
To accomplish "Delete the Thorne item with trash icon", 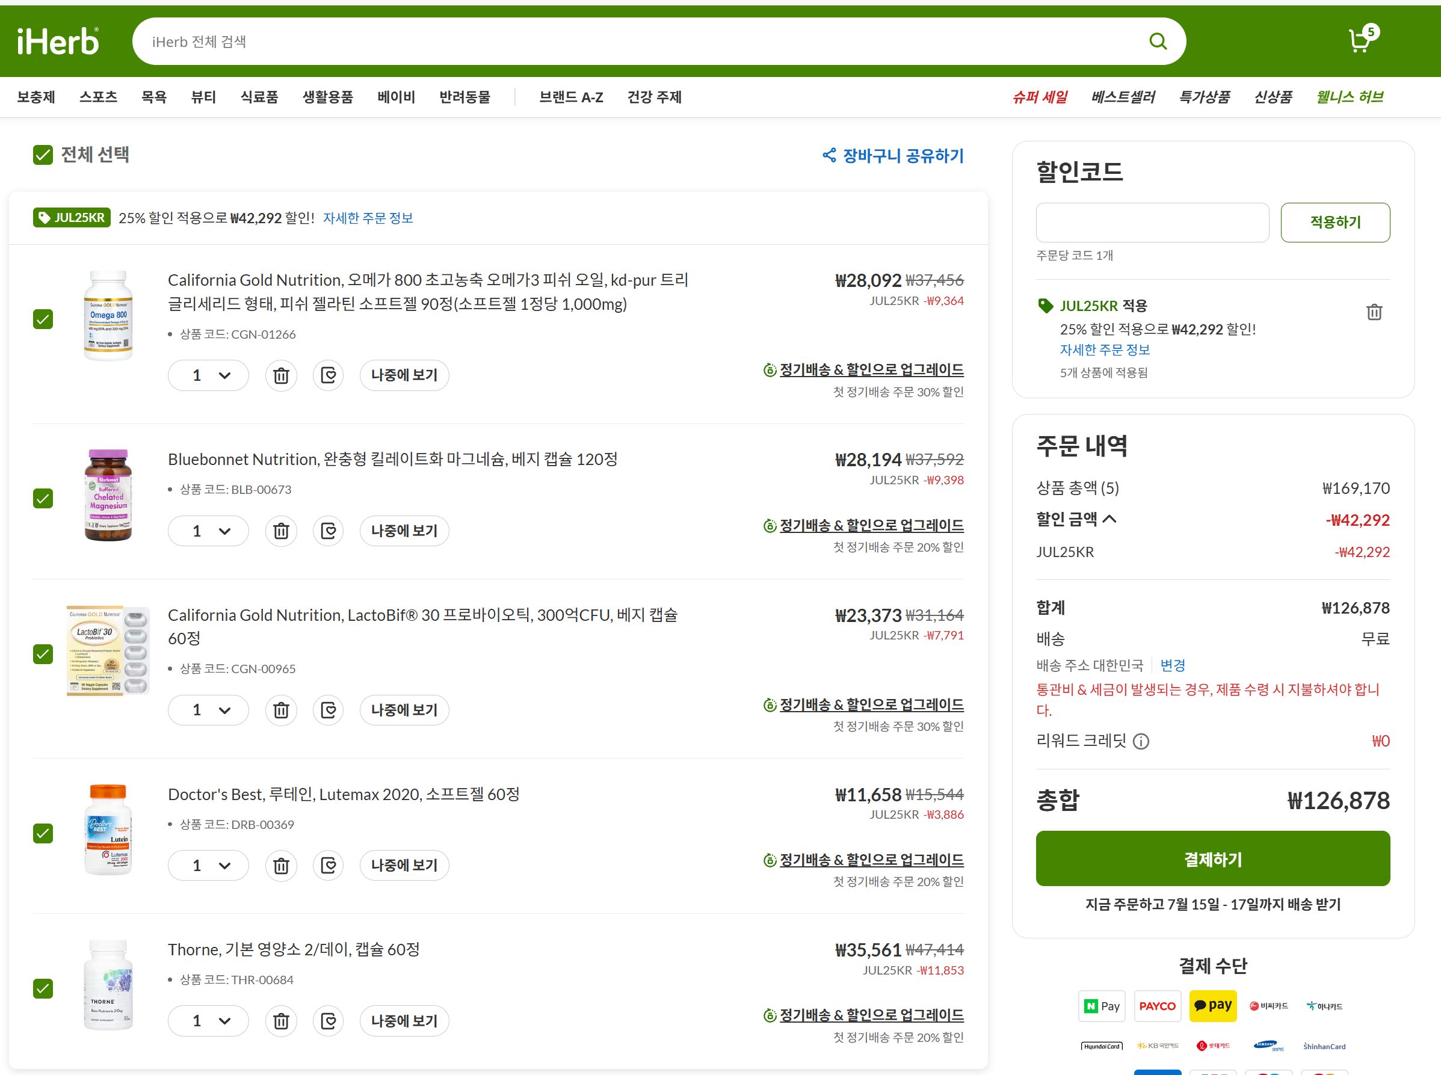I will coord(280,1021).
